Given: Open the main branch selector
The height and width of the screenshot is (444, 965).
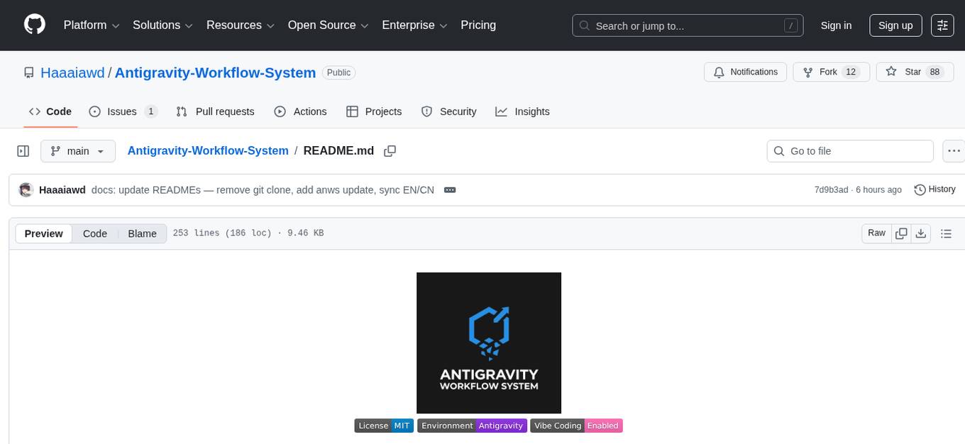Looking at the screenshot, I should click(77, 150).
